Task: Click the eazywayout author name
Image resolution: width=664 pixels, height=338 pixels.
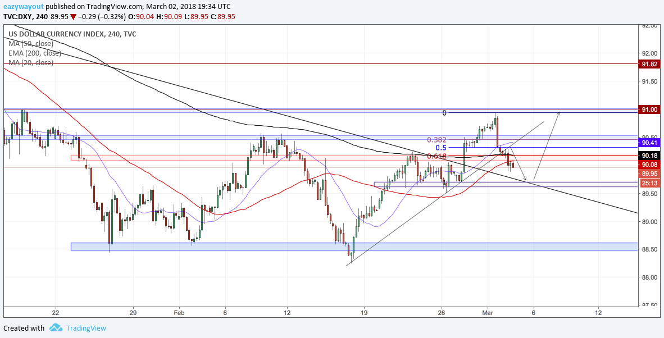Action: point(23,7)
